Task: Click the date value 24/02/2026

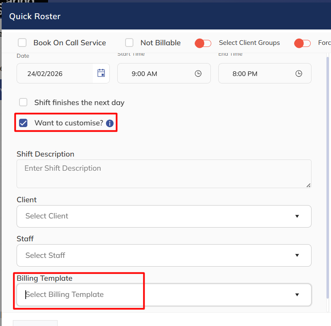Action: 45,74
